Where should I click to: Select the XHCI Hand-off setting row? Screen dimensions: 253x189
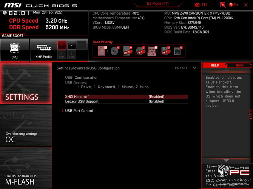(126, 97)
